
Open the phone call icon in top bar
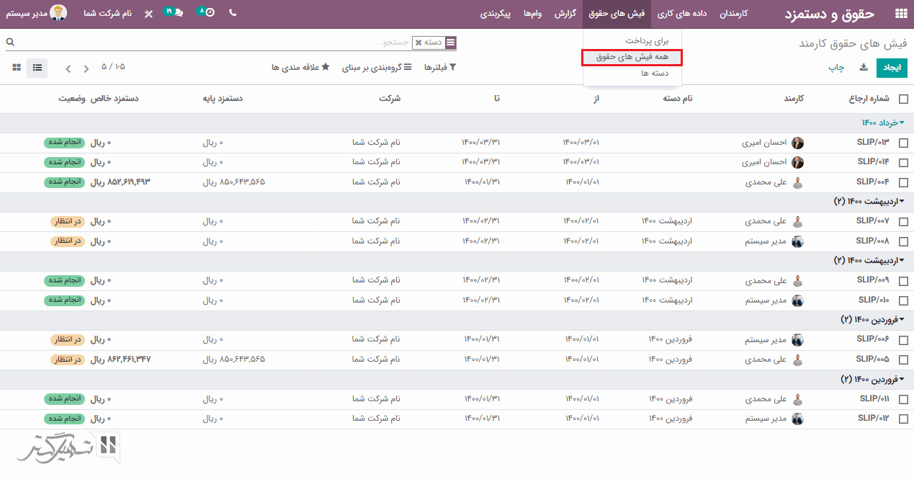point(233,13)
